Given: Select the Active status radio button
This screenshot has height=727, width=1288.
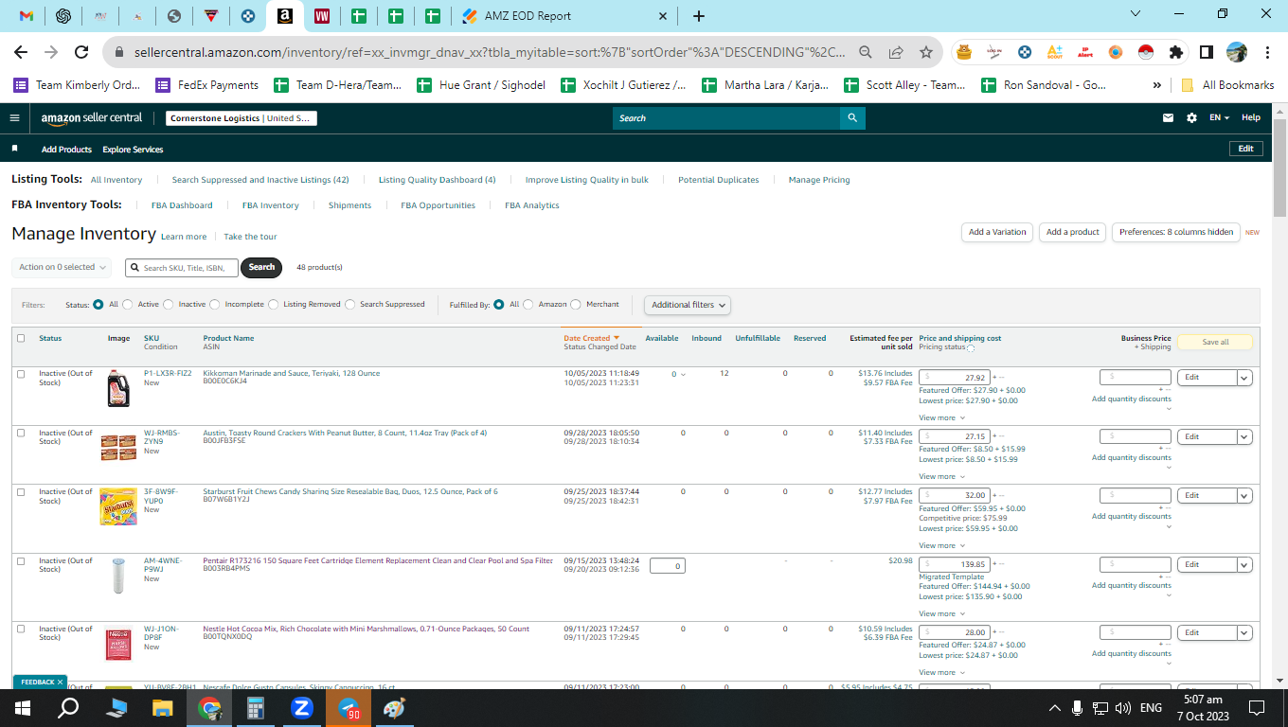Looking at the screenshot, I should pos(128,305).
